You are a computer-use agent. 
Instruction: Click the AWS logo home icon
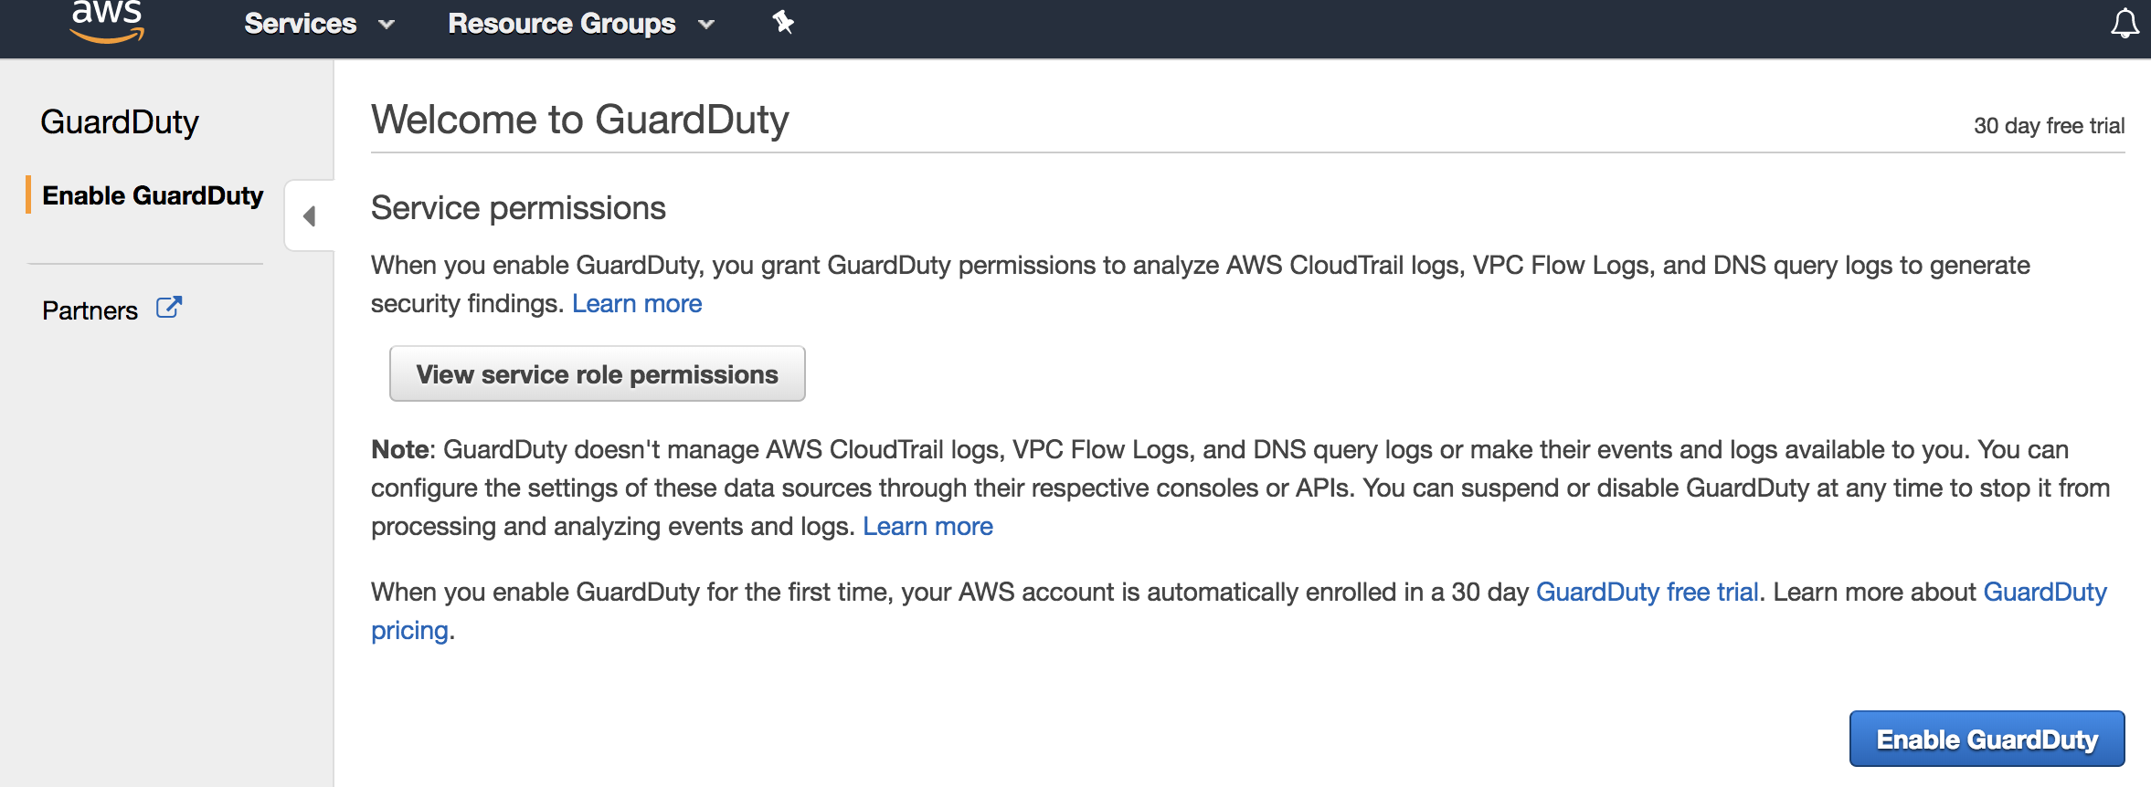coord(107,22)
